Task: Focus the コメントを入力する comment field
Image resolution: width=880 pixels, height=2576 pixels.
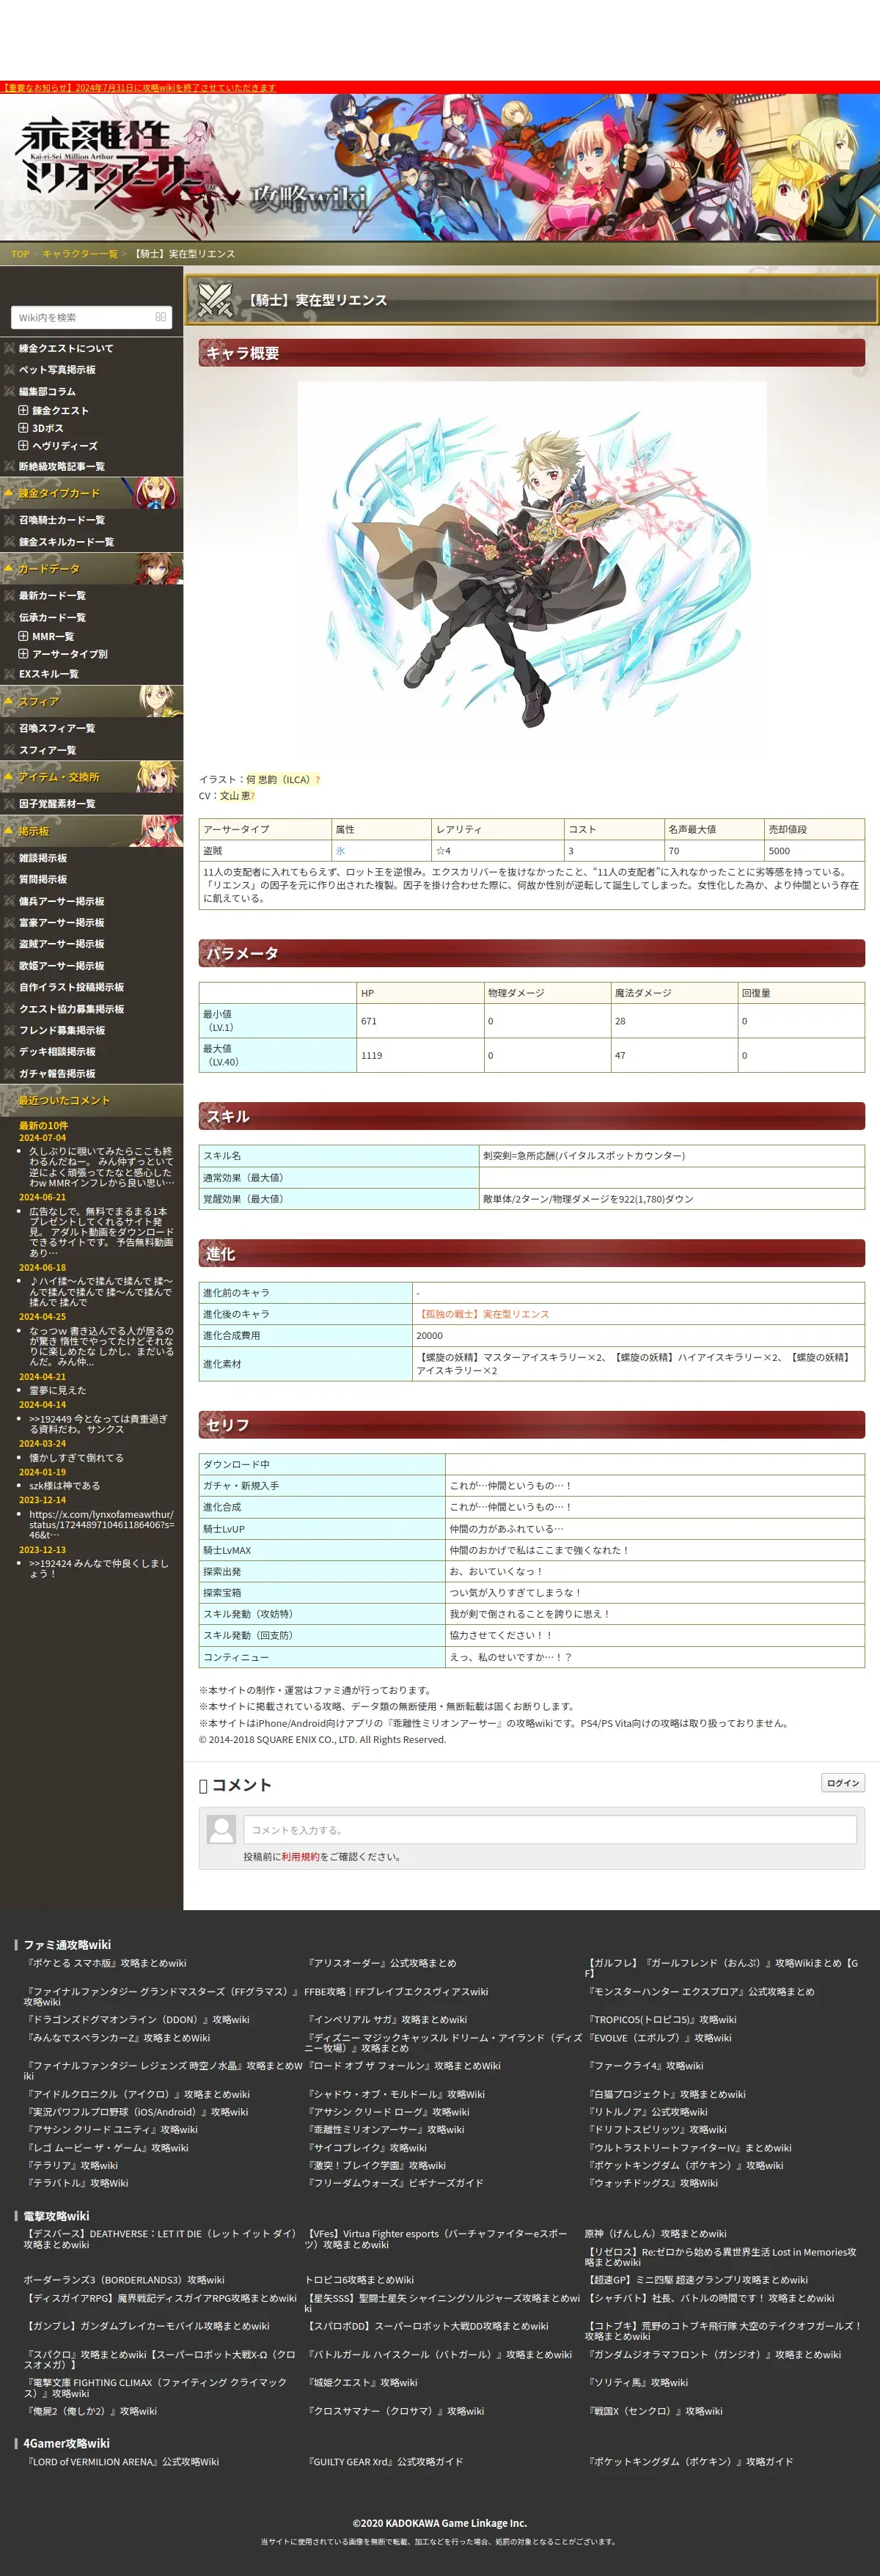Action: pos(550,1830)
